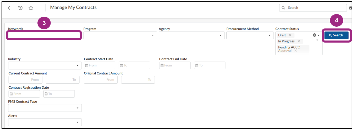This screenshot has height=130, width=354.
Task: Pick Contract Registration Date To
Action: point(59,94)
